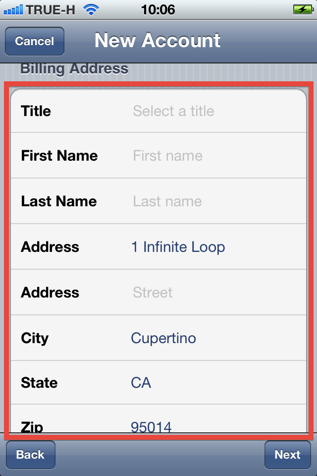Tap the TRUE-H carrier label
The height and width of the screenshot is (476, 317).
pyautogui.click(x=51, y=10)
